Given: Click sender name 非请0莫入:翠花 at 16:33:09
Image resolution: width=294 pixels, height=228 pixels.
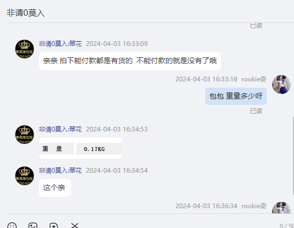Looking at the screenshot, I should (61, 44).
